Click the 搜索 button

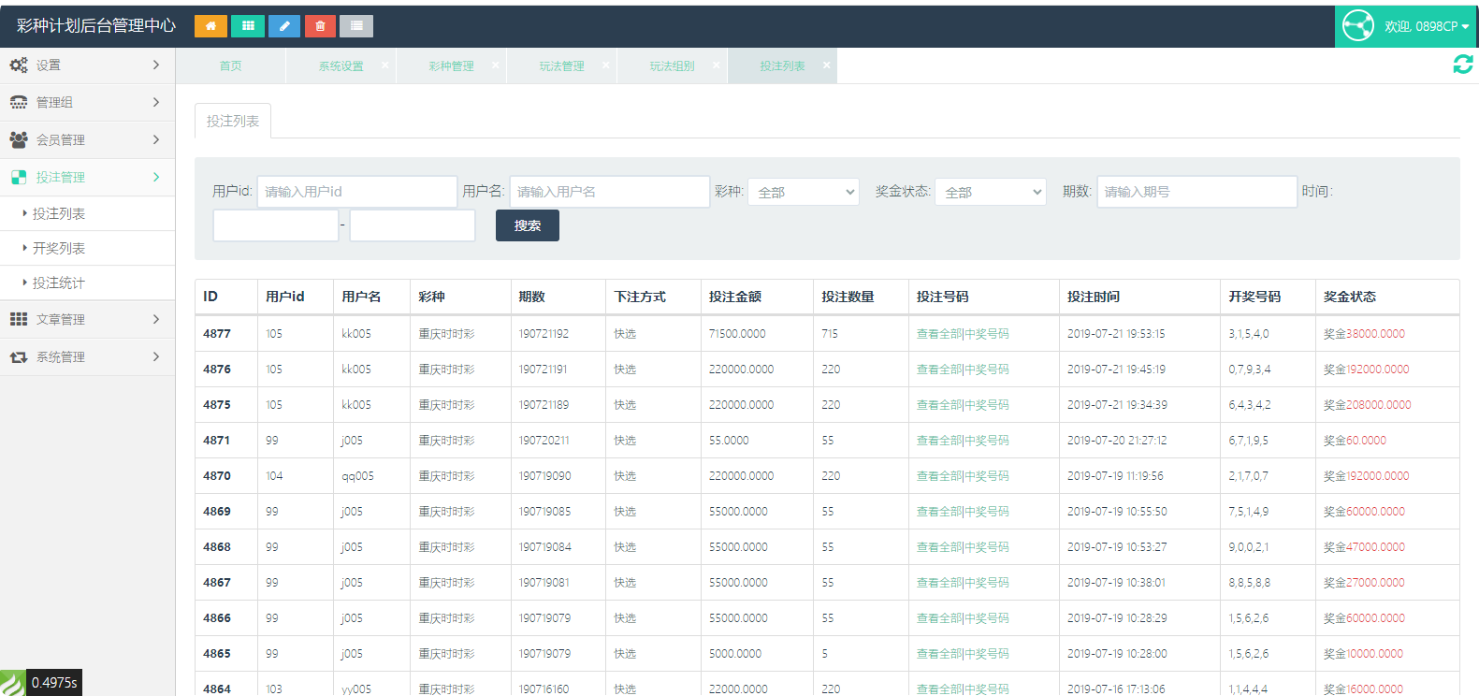527,225
